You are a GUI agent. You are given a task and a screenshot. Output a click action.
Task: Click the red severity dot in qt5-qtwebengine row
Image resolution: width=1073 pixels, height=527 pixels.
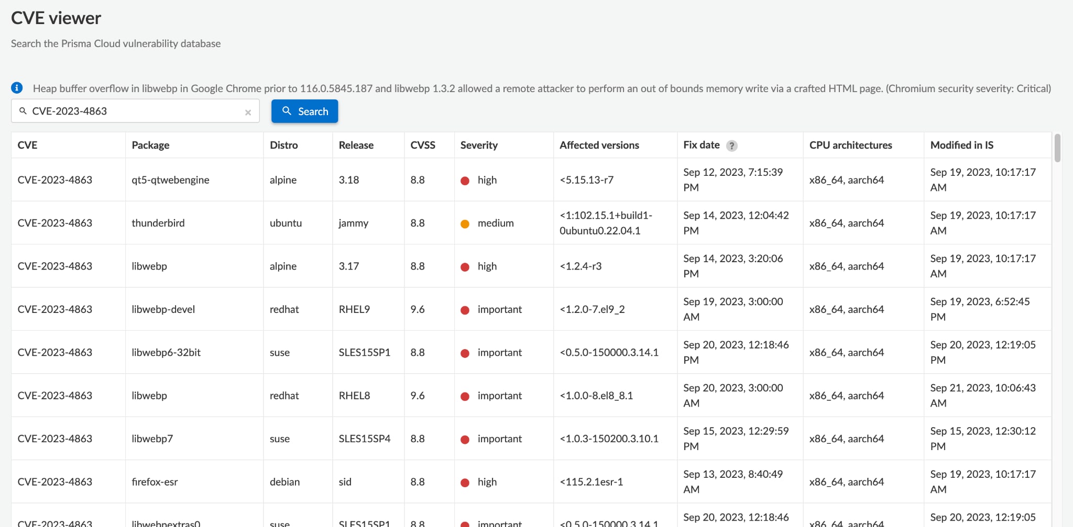tap(465, 181)
